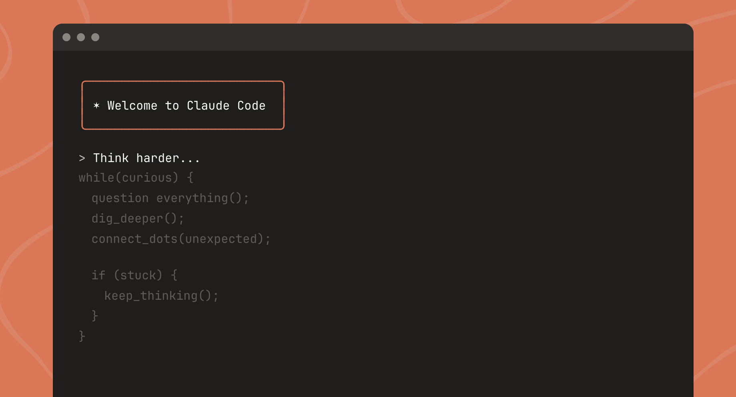The height and width of the screenshot is (397, 736).
Task: Click the rightmost window control dot
Action: pos(95,37)
